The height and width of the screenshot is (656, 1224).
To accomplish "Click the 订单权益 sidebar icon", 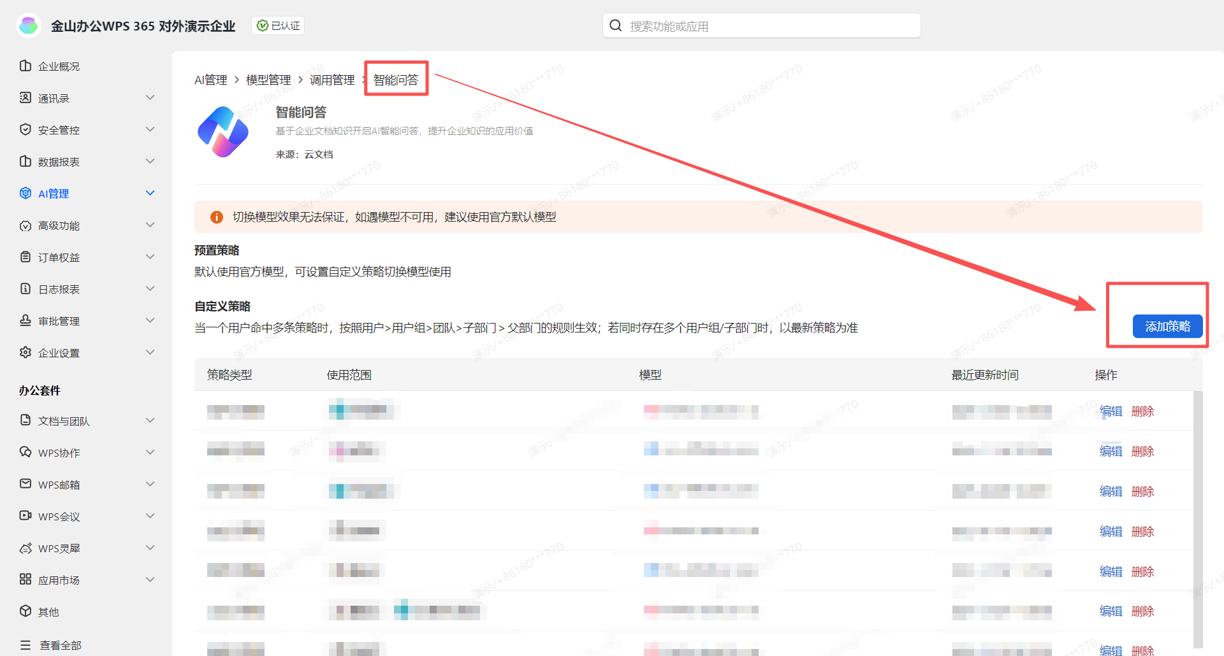I will [x=25, y=257].
